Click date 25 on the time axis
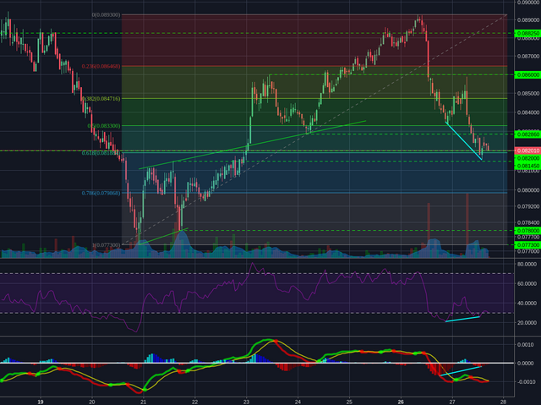541x405 pixels. [349, 402]
